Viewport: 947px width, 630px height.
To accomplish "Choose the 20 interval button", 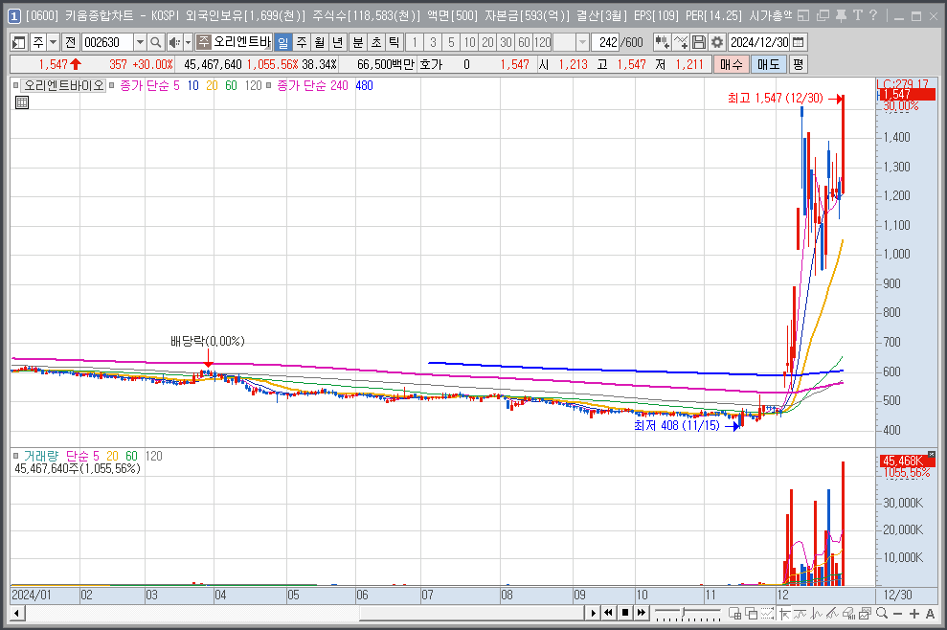I will point(487,42).
